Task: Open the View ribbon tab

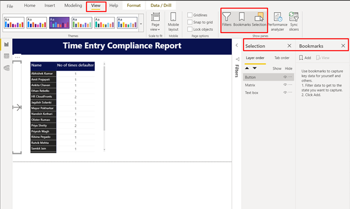Action: pyautogui.click(x=96, y=6)
